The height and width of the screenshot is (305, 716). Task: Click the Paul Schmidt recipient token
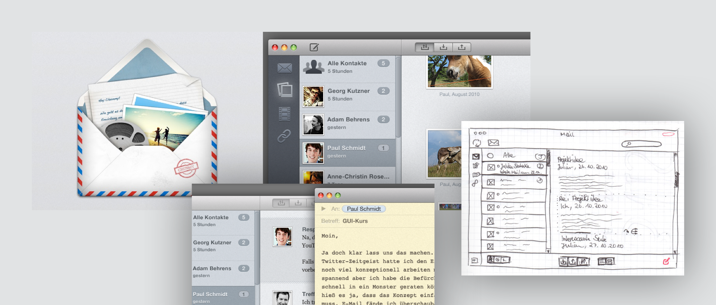pos(364,209)
